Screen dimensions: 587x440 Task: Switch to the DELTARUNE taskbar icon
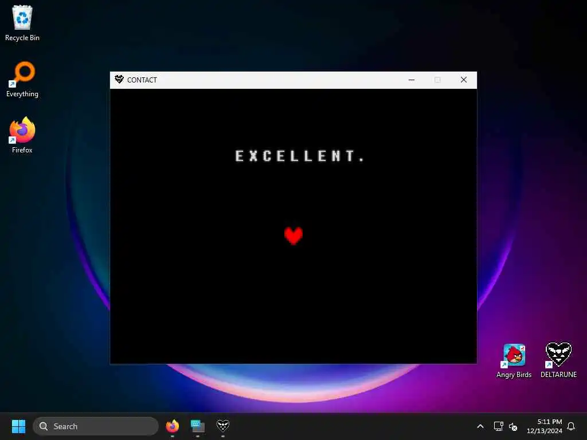(x=223, y=426)
